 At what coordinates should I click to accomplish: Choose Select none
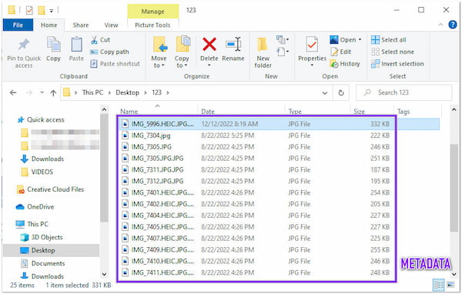[393, 52]
